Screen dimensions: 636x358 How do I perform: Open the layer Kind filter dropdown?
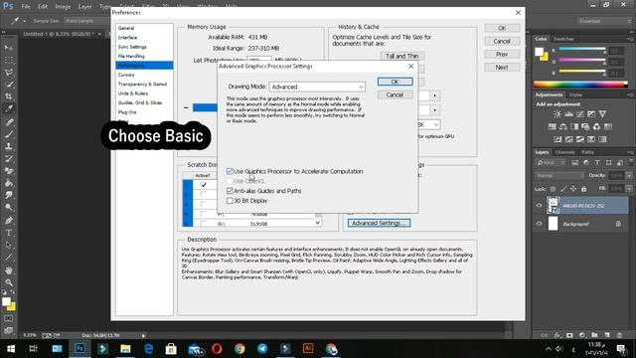[552, 163]
